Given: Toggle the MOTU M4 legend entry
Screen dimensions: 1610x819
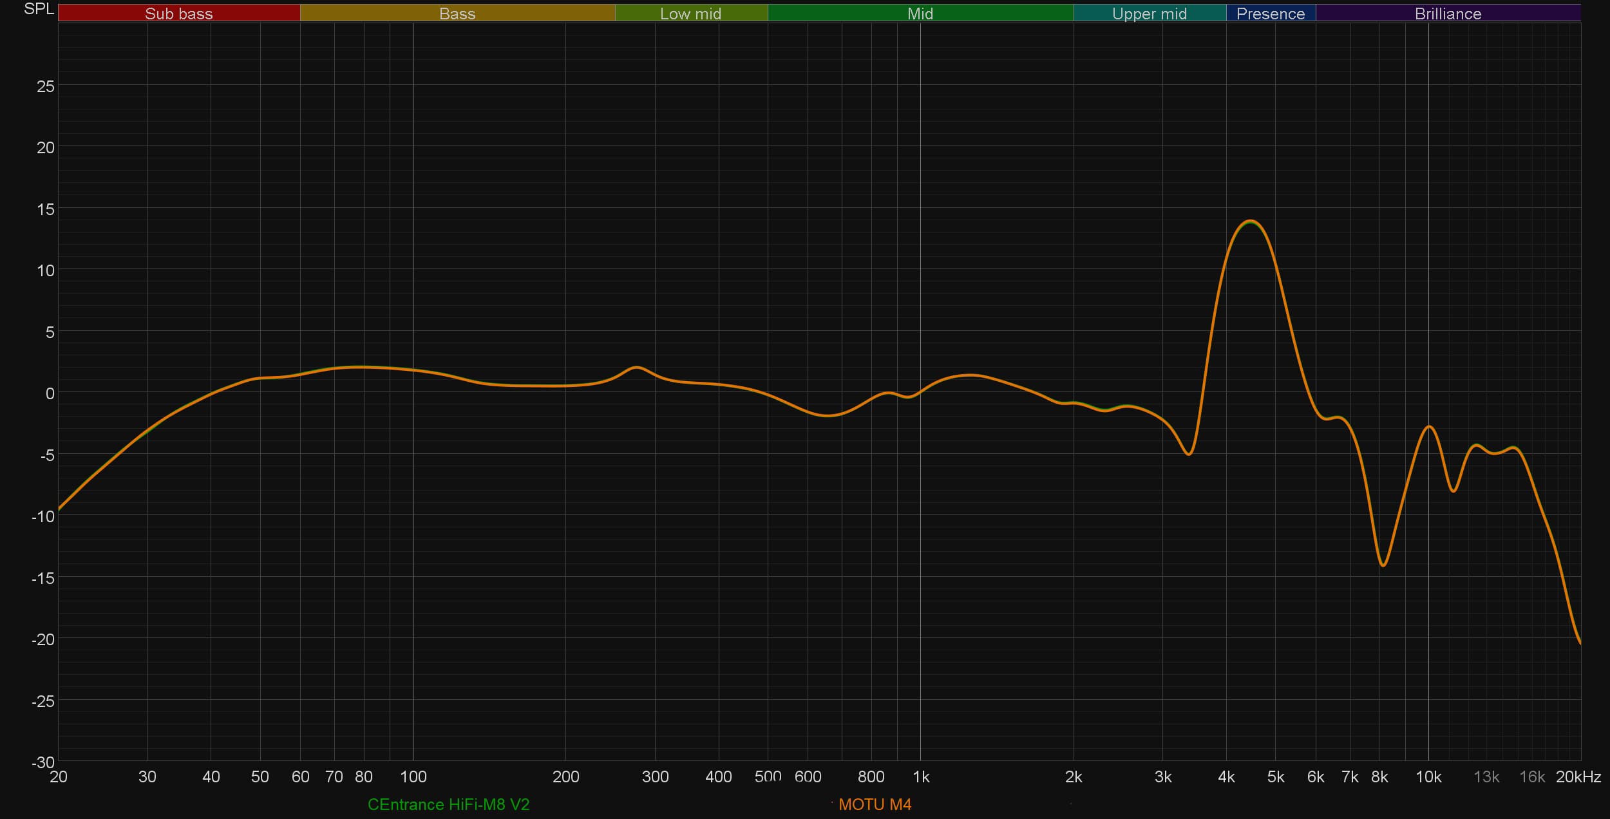Looking at the screenshot, I should (875, 804).
